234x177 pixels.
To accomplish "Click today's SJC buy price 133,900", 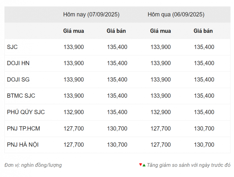I will coord(74,47).
